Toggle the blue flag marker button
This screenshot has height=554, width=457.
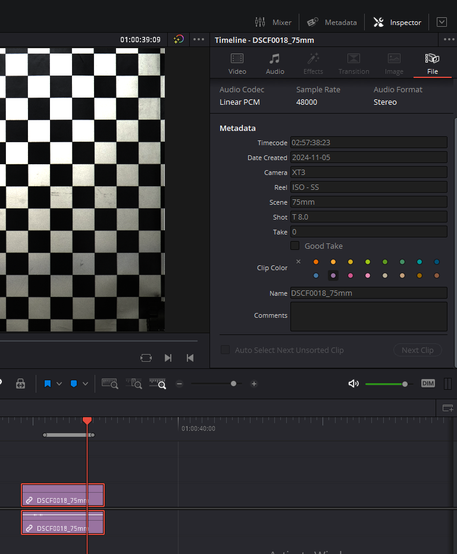48,384
